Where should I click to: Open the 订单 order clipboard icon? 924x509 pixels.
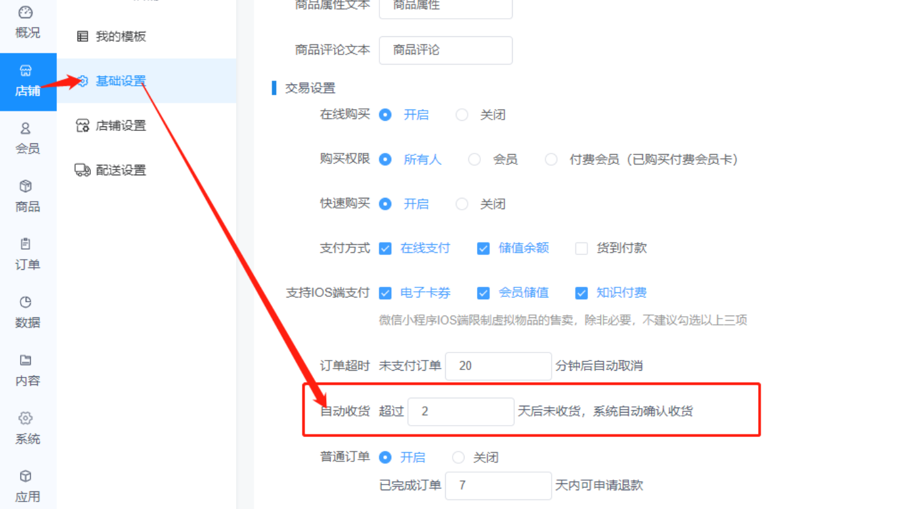[26, 244]
